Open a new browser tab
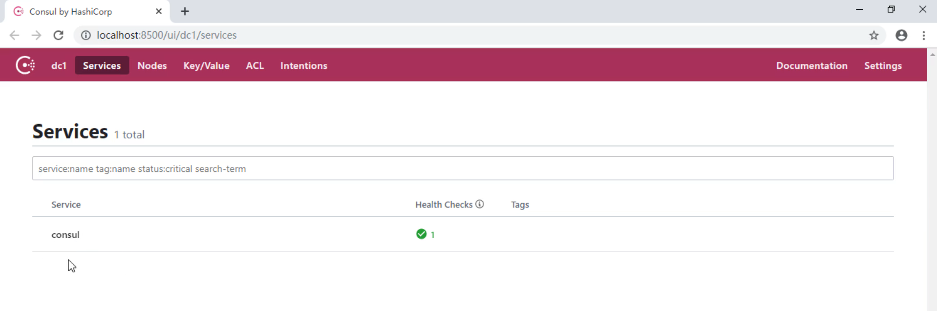The height and width of the screenshot is (311, 937). coord(185,11)
